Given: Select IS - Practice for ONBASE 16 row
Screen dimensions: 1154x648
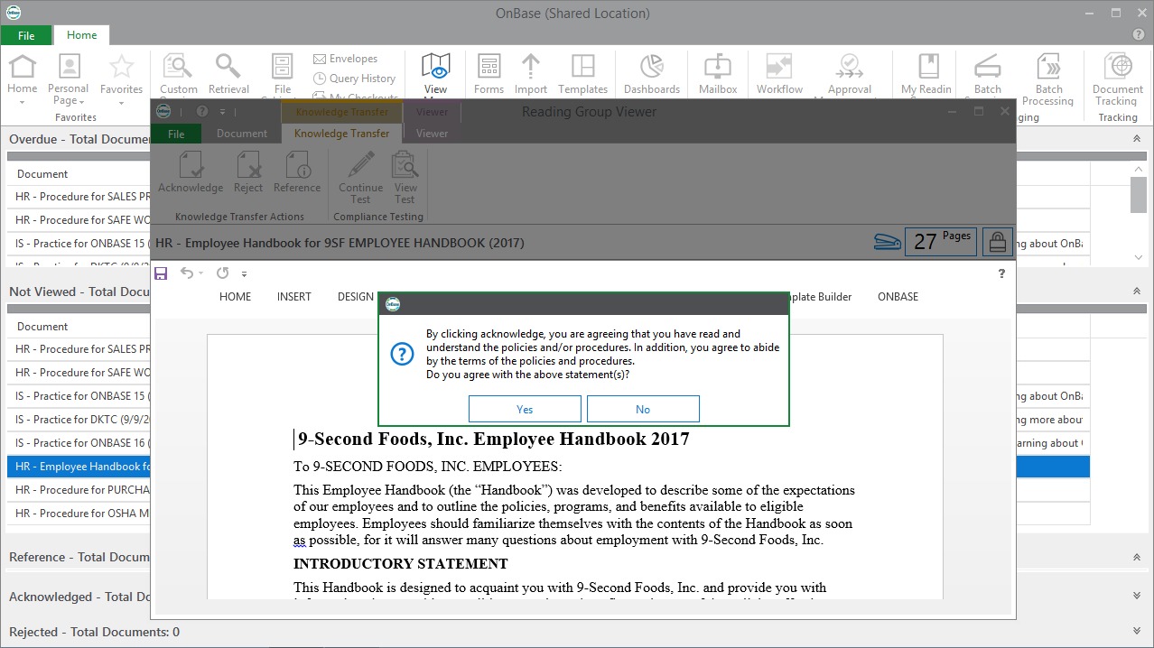Looking at the screenshot, I should (x=548, y=443).
